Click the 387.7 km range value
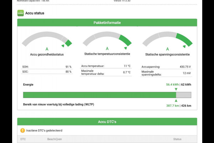The width and height of the screenshot is (214, 143). click(x=172, y=105)
